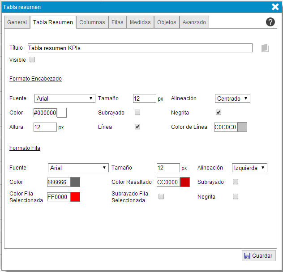Pick the red Color Fila Seleccionada swatch

(75, 196)
